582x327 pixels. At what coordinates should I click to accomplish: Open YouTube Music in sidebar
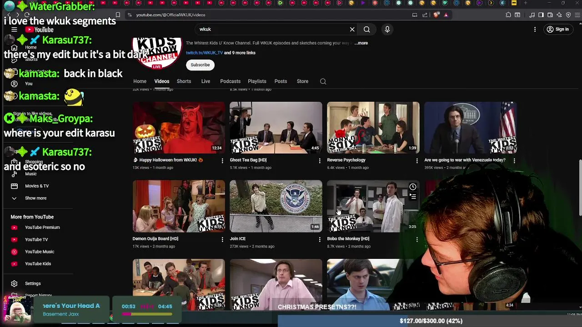[39, 252]
